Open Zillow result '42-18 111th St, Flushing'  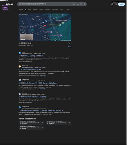31,56
